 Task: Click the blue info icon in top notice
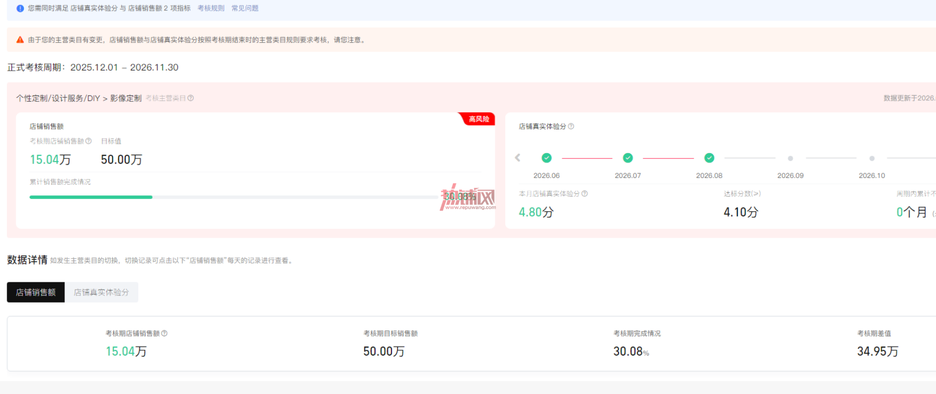click(20, 8)
